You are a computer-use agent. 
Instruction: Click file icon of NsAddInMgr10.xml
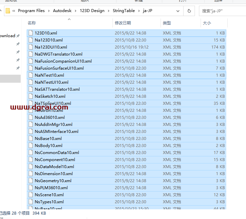(31, 125)
